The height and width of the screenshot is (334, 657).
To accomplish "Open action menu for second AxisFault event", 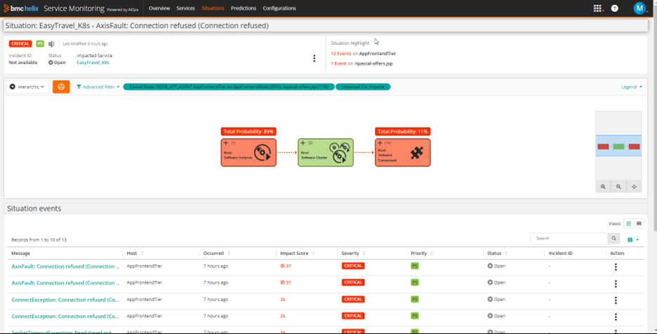I will 616,283.
